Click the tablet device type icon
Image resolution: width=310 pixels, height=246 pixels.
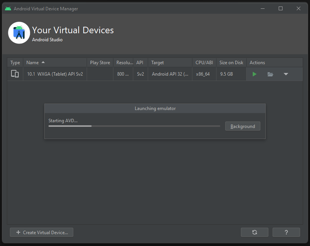[x=15, y=74]
